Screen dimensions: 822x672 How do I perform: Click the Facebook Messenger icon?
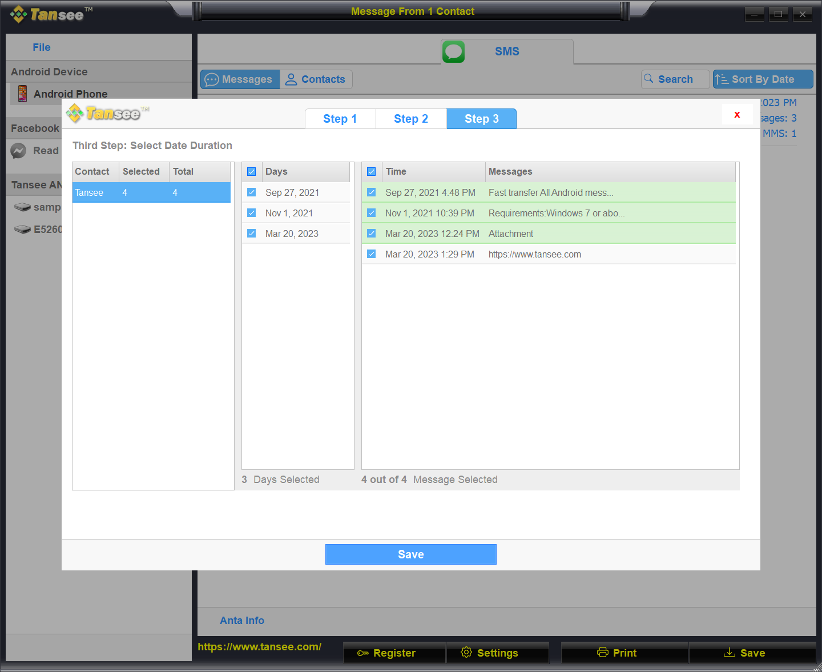click(x=18, y=151)
